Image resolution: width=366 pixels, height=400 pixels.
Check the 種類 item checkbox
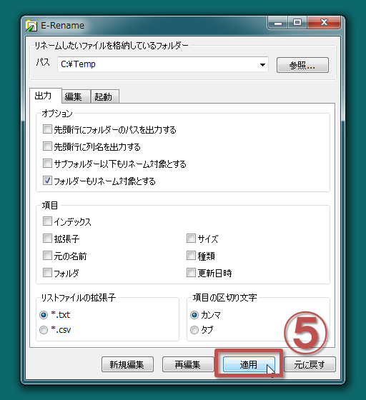[191, 256]
